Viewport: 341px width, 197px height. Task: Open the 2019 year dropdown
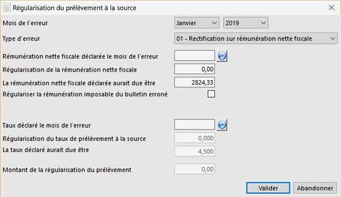click(x=246, y=23)
